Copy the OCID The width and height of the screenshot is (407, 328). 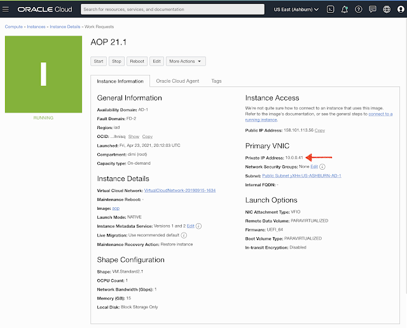click(147, 137)
